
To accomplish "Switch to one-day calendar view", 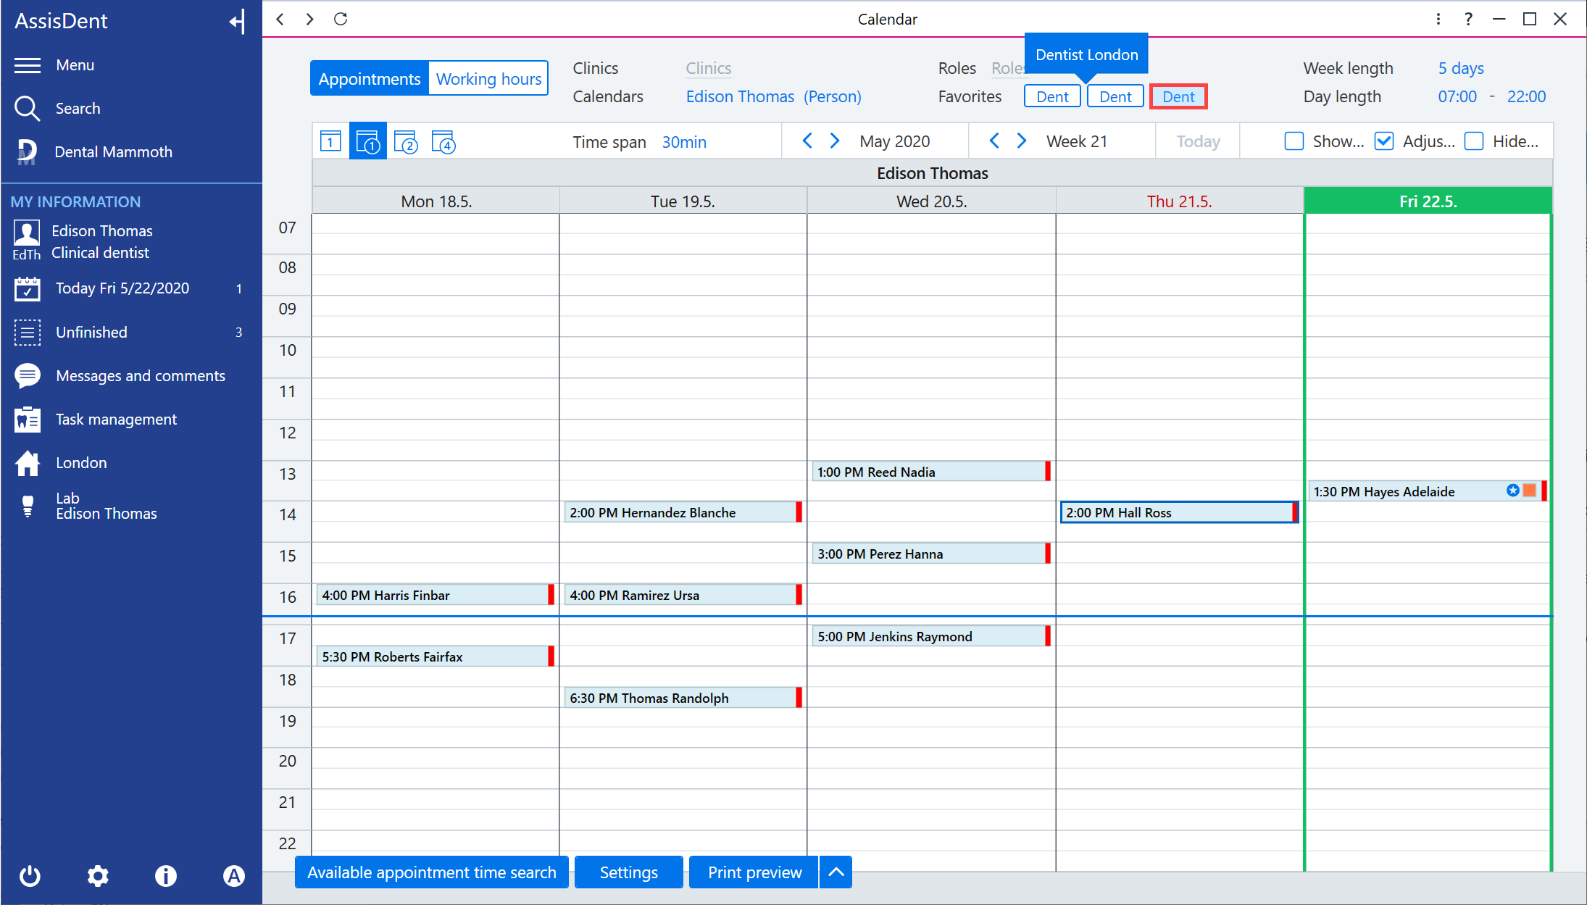I will click(330, 141).
